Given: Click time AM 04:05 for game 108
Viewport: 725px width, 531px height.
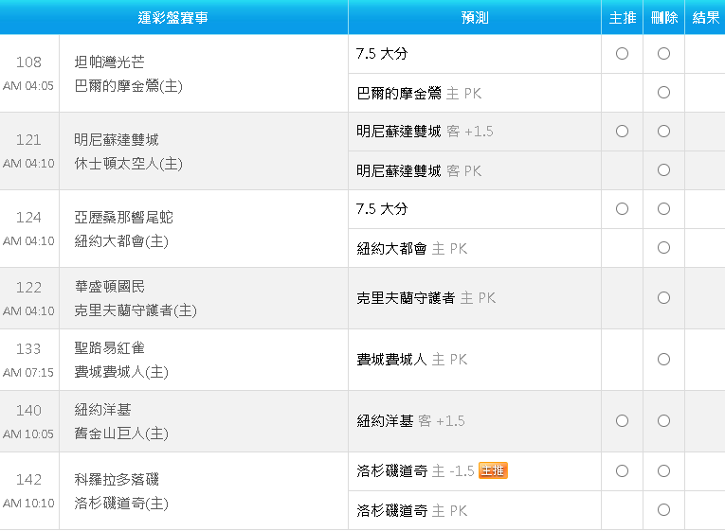Looking at the screenshot, I should tap(28, 86).
